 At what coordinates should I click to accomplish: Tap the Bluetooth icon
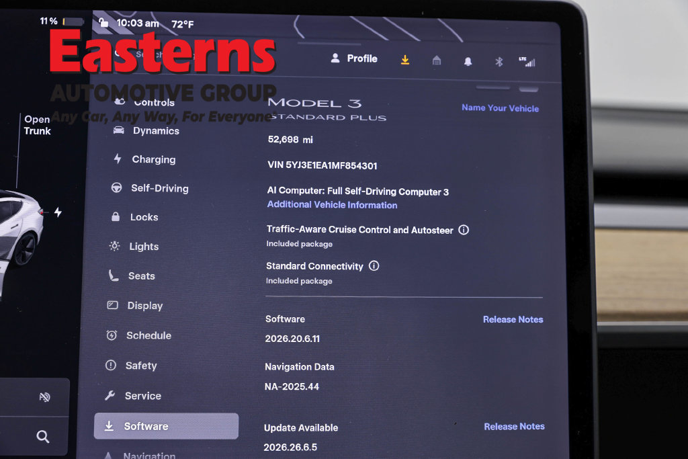(499, 62)
